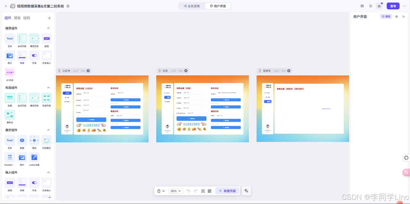Select the 宫格列表 layout component

click(x=46, y=100)
